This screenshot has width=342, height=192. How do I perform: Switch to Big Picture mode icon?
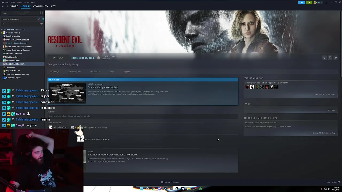coord(326,2)
